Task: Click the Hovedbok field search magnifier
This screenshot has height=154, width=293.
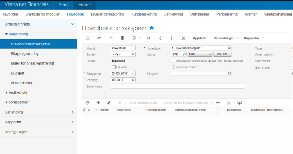Action: coord(229,48)
